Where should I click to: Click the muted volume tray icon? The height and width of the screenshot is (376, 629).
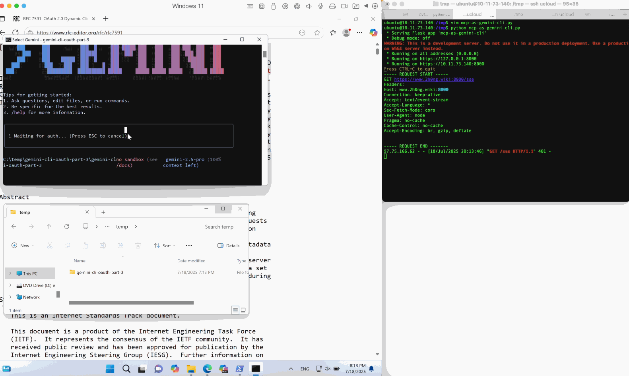tap(328, 369)
